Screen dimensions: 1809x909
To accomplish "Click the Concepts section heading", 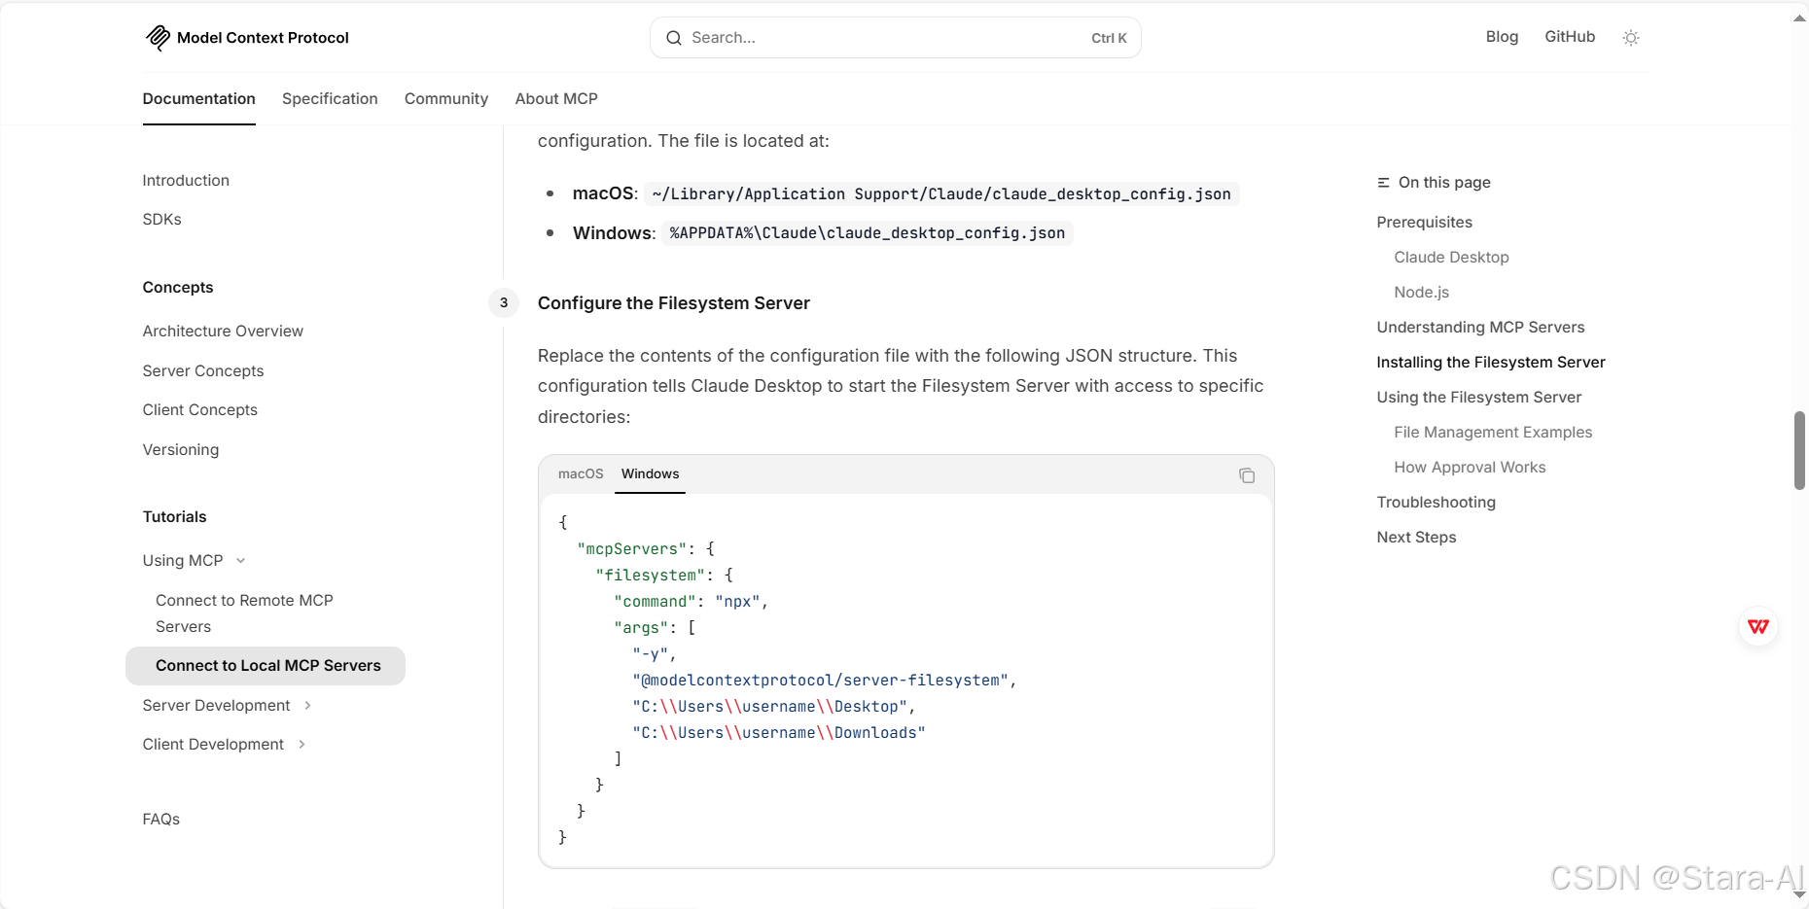I will [178, 288].
